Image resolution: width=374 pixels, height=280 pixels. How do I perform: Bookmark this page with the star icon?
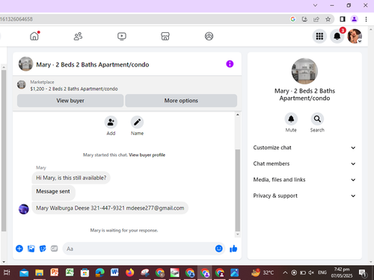(328, 19)
